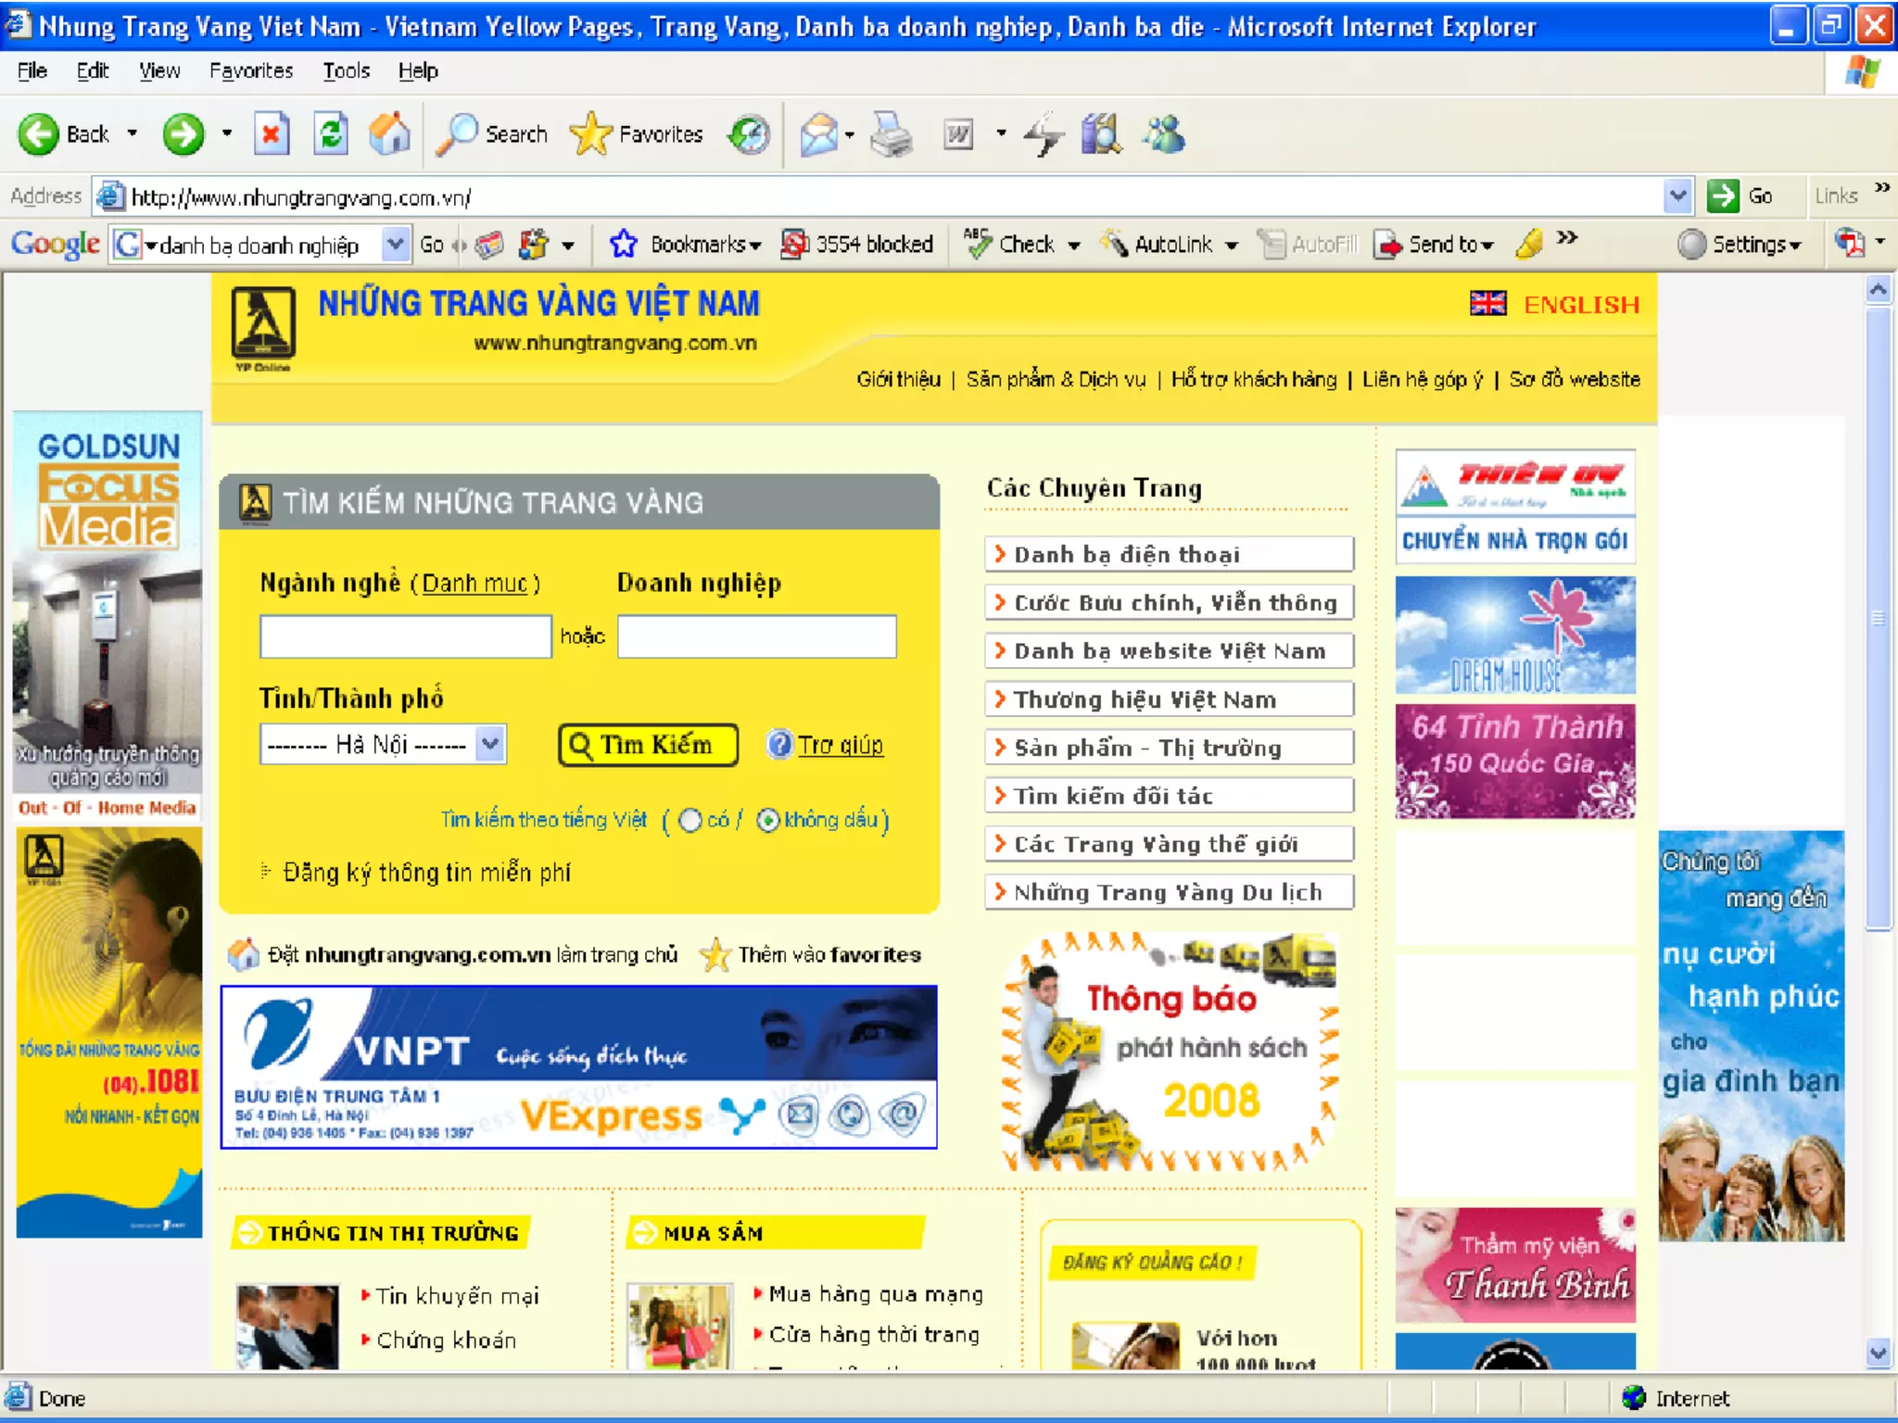The width and height of the screenshot is (1898, 1423).
Task: Open the Mail icon in toolbar
Action: tap(819, 135)
